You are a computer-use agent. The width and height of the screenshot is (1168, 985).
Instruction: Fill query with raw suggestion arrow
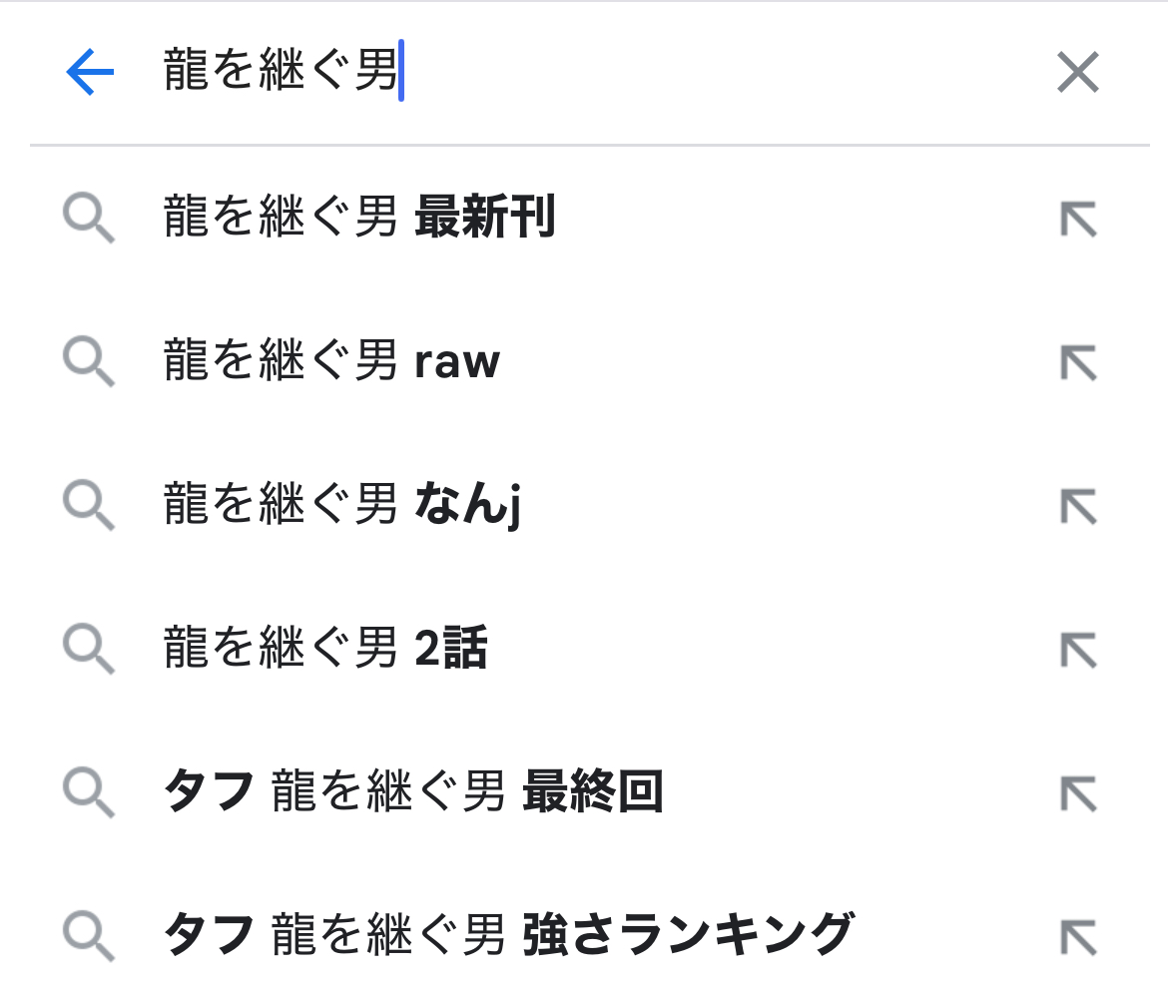1078,363
